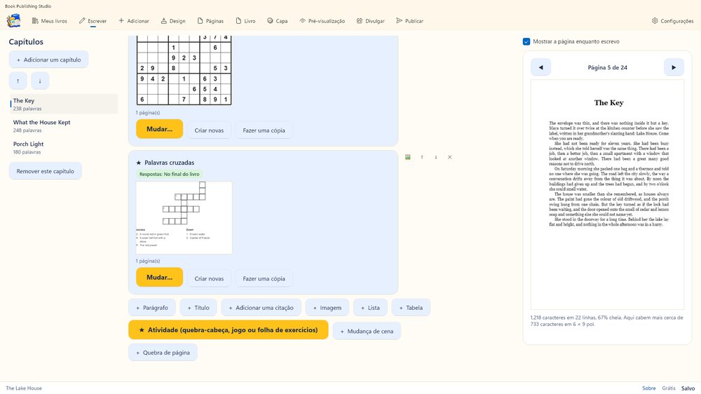The image size is (701, 394).
Task: Click Respostas: No final do livro tag
Action: click(x=170, y=174)
